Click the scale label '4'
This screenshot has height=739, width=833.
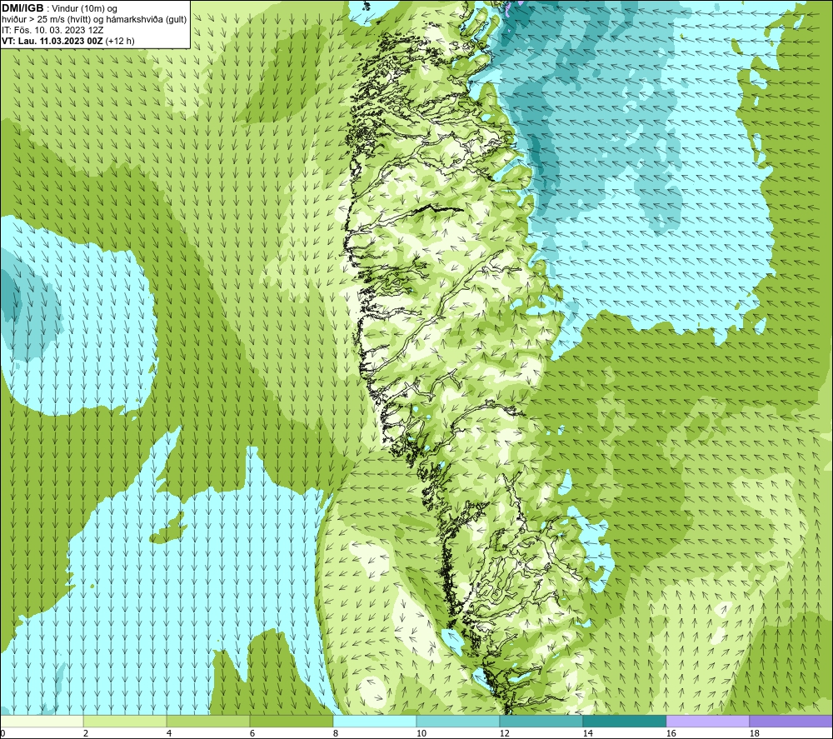[x=169, y=734]
